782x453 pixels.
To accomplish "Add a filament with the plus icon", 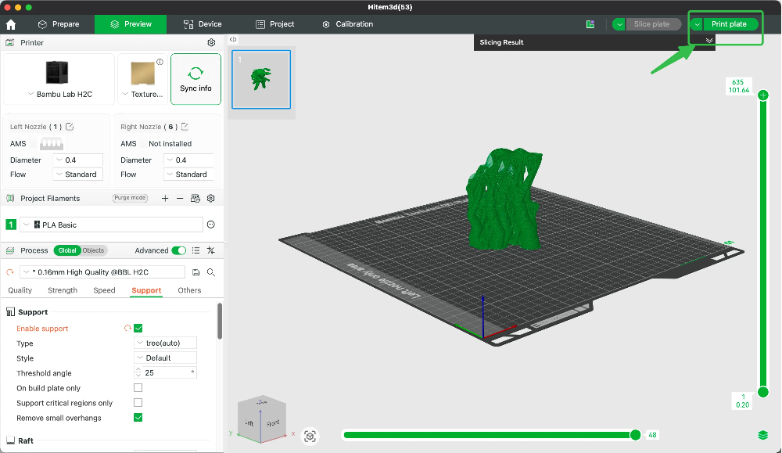I will (164, 198).
